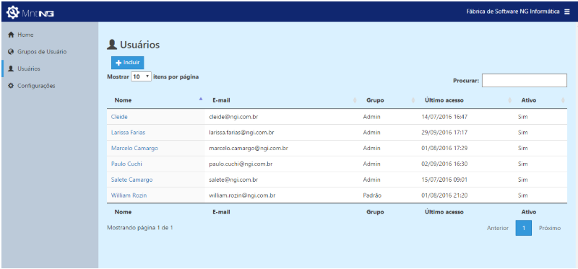Focus the Procurar search field
This screenshot has height=269, width=578.
click(525, 81)
